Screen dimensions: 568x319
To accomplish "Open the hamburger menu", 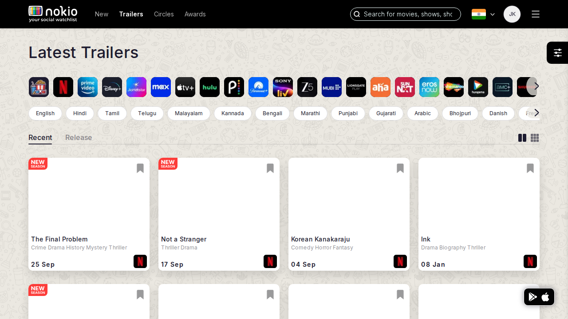I will click(536, 14).
